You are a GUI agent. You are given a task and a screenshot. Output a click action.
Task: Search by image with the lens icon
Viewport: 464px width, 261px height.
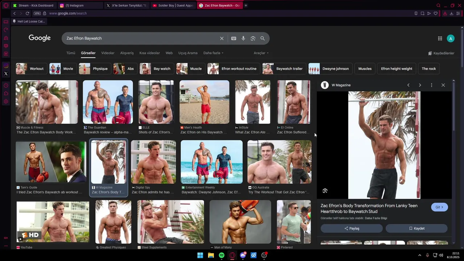[x=253, y=38]
